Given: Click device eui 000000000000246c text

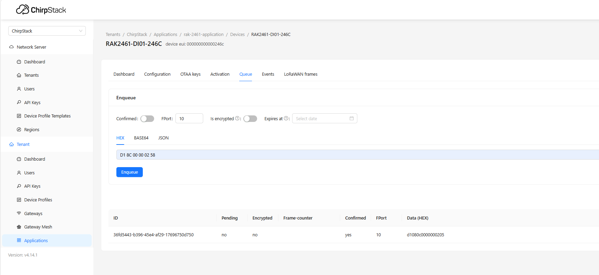Looking at the screenshot, I should point(195,44).
